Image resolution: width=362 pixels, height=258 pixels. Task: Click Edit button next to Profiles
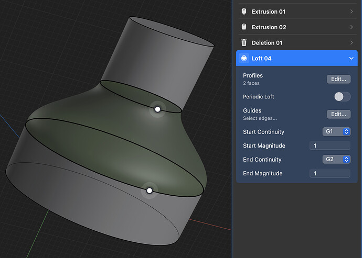coord(338,80)
